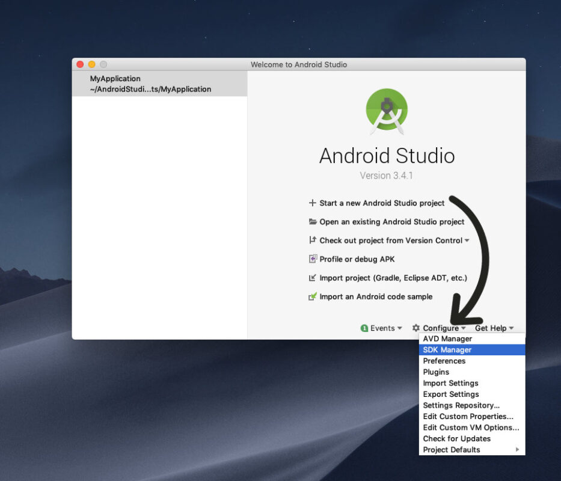
Task: Import an Android code sample
Action: (376, 296)
